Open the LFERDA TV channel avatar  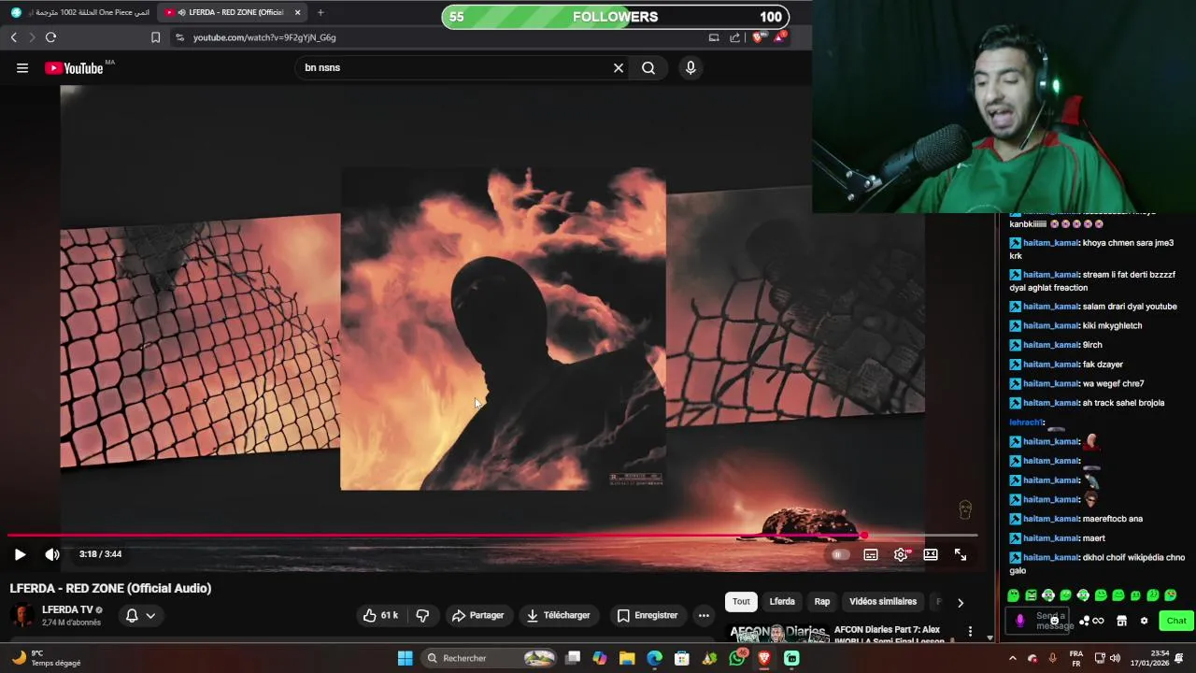pyautogui.click(x=22, y=615)
